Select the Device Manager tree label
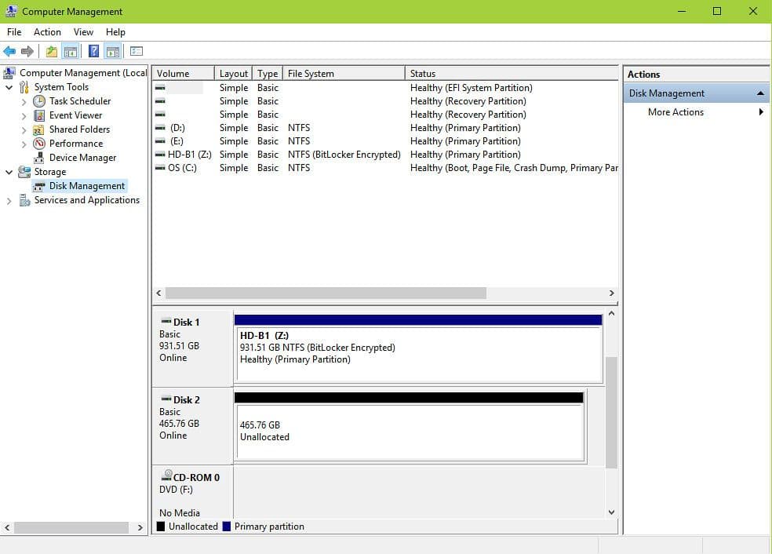Viewport: 772px width, 554px height. click(x=82, y=158)
